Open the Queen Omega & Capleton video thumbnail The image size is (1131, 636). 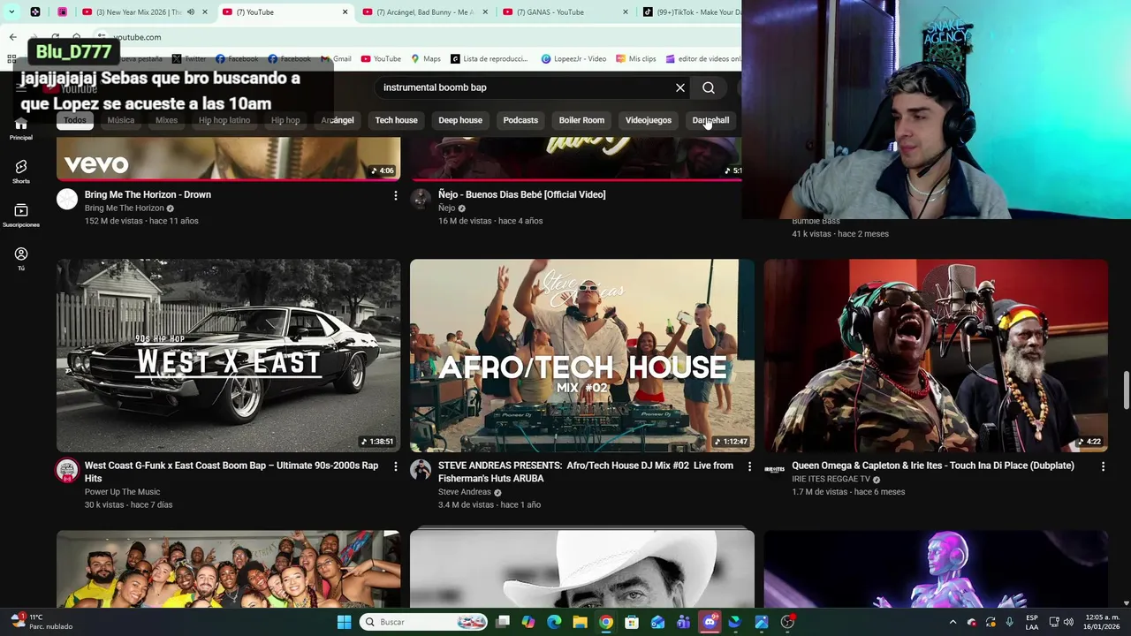(936, 355)
